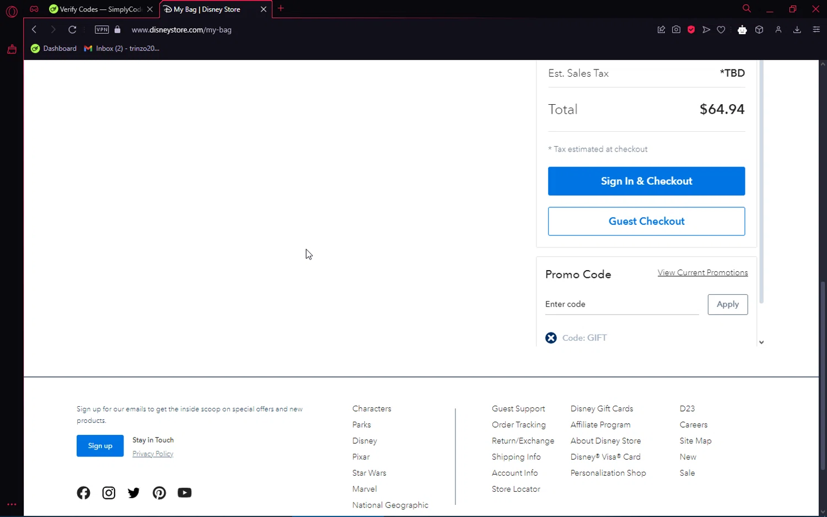Open the Opera menu logo
Image resolution: width=827 pixels, height=517 pixels.
[x=12, y=11]
